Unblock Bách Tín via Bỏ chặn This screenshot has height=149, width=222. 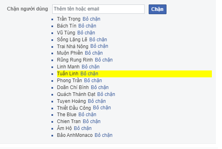coord(87,26)
